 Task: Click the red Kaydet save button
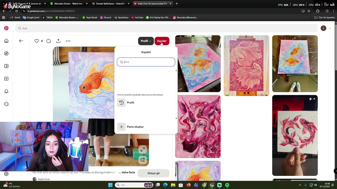(x=162, y=41)
